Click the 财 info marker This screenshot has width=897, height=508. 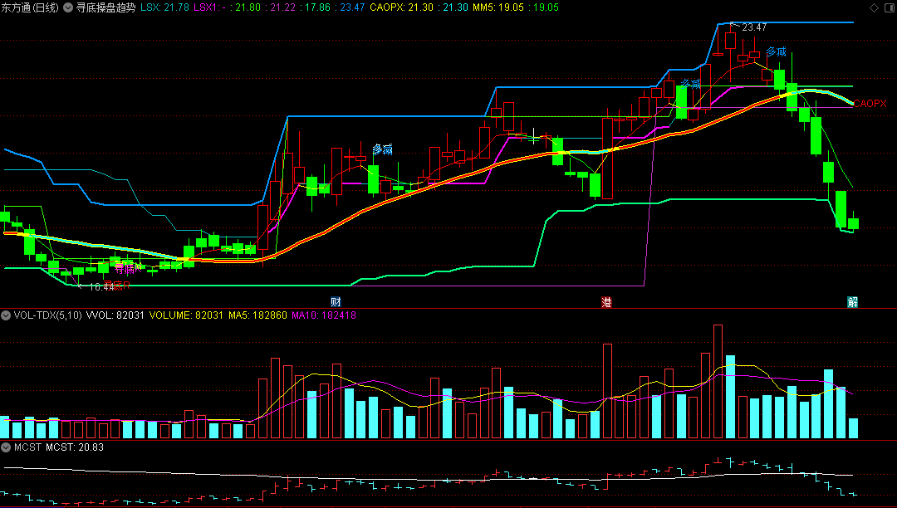(x=336, y=301)
